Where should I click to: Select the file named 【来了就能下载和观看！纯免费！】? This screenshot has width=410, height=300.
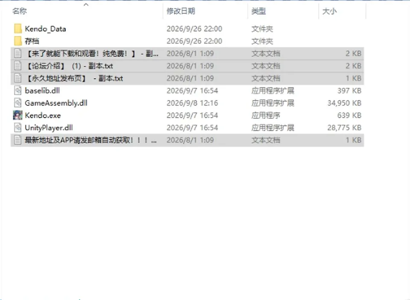pos(92,53)
